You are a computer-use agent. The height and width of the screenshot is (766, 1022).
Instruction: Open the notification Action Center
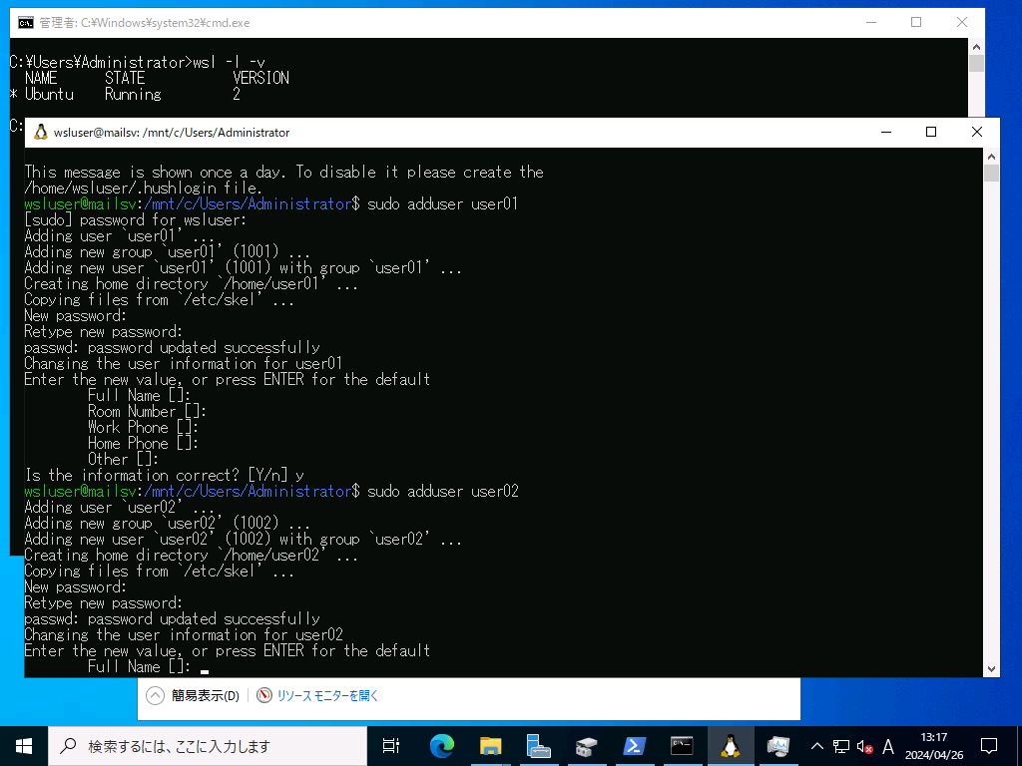coord(988,745)
